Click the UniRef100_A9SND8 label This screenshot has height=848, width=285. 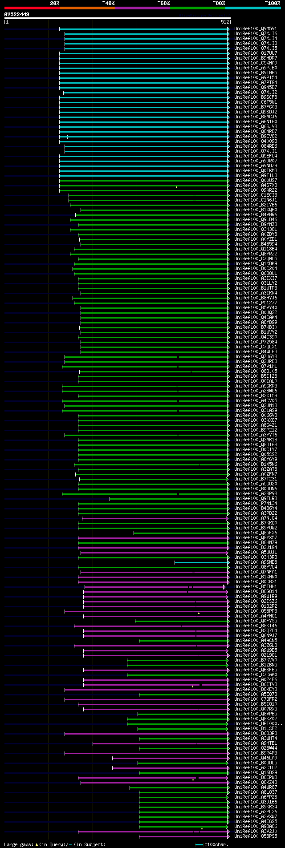coord(256,562)
